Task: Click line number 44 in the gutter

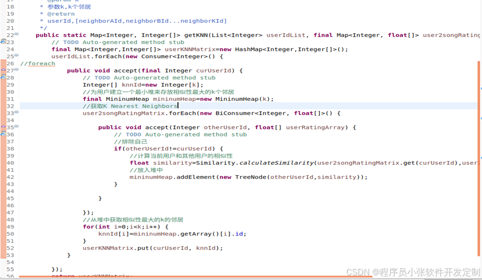Action: coord(10,191)
